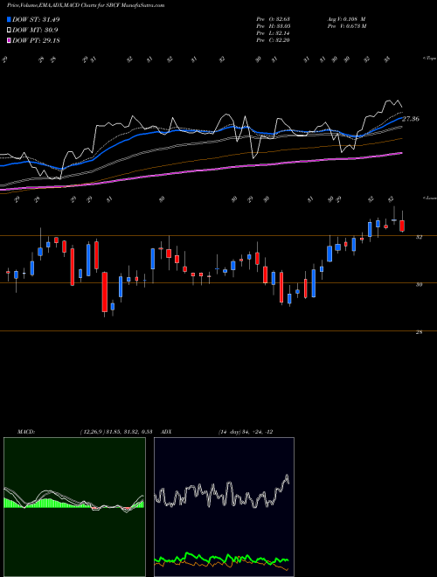Click the blue DOW ST legend swatch
The image size is (437, 577).
click(x=10, y=19)
